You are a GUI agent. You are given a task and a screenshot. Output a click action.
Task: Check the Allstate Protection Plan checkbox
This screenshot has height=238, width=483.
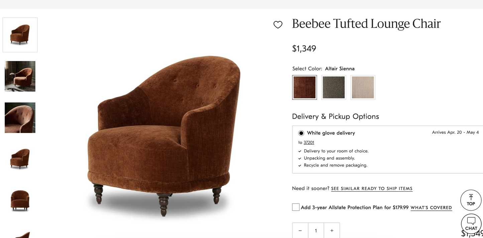click(296, 207)
